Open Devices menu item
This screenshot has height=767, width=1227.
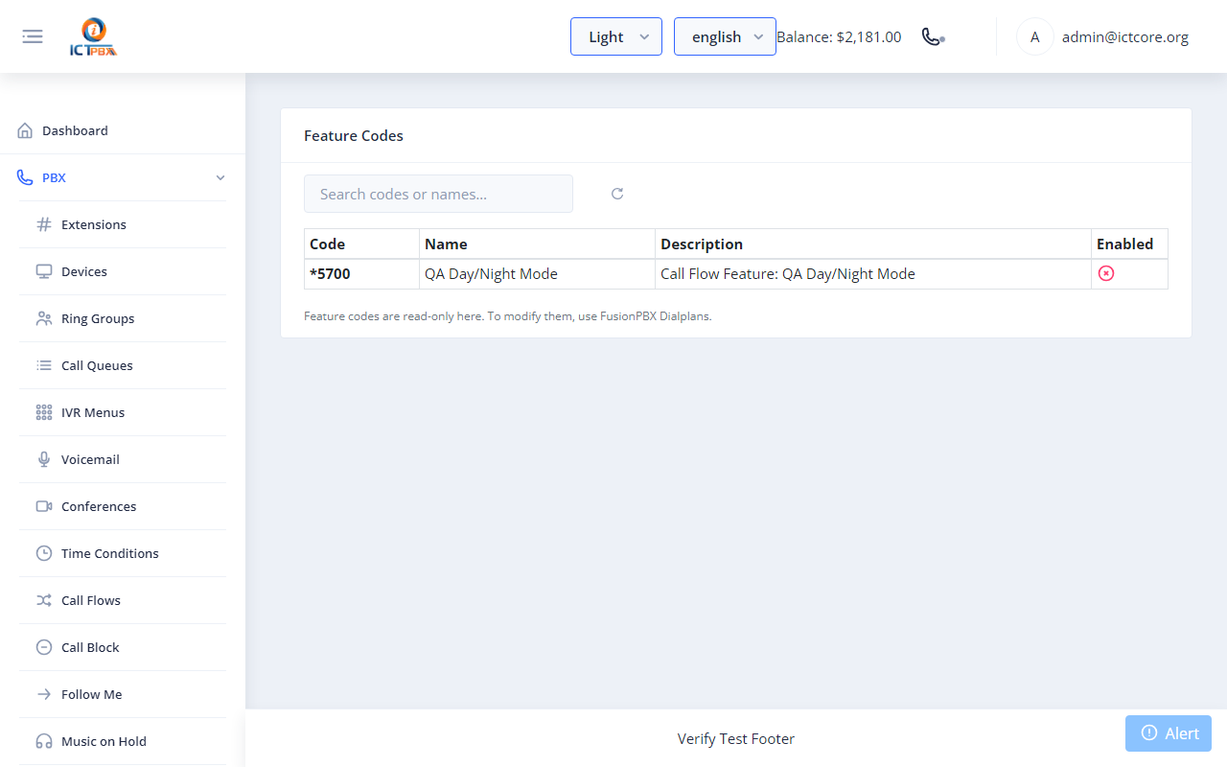click(x=123, y=271)
